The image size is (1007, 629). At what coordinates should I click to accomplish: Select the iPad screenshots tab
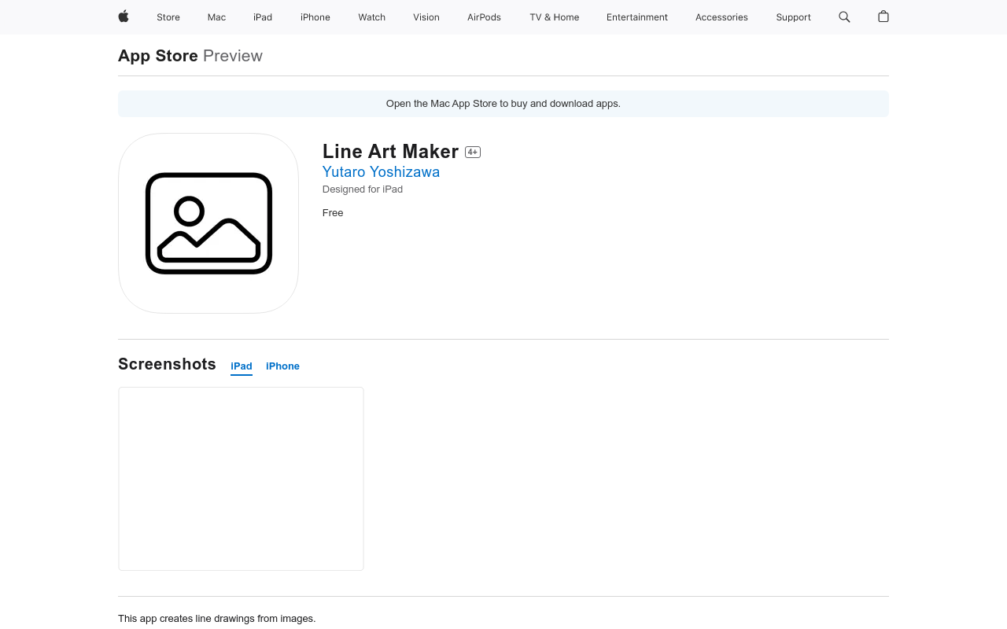pos(242,366)
